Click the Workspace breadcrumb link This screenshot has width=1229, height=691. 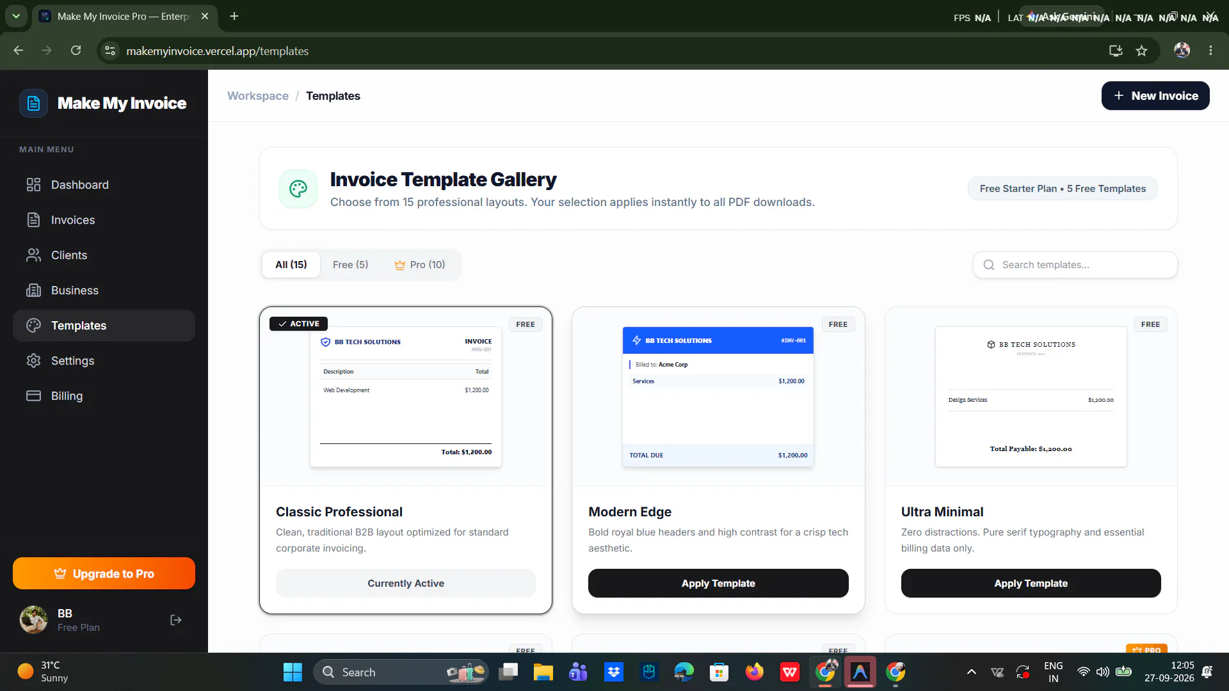[258, 96]
